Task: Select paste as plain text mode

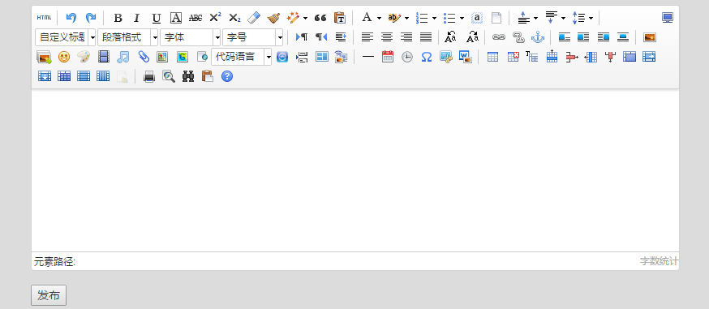Action: click(x=340, y=18)
